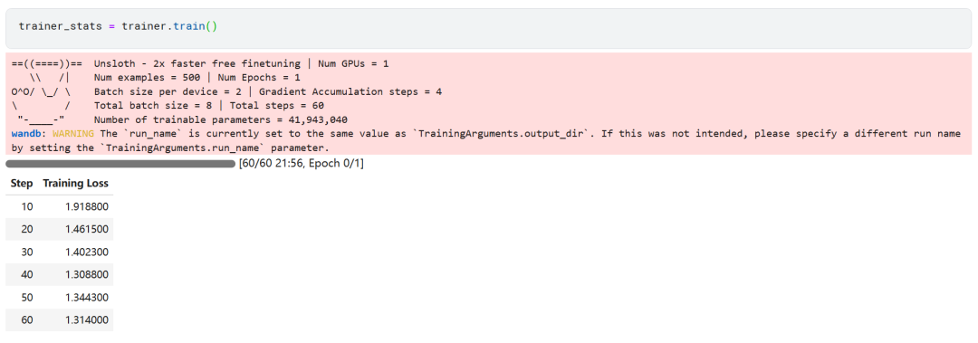
Task: Select the loss value 1.461500
Action: (x=87, y=229)
